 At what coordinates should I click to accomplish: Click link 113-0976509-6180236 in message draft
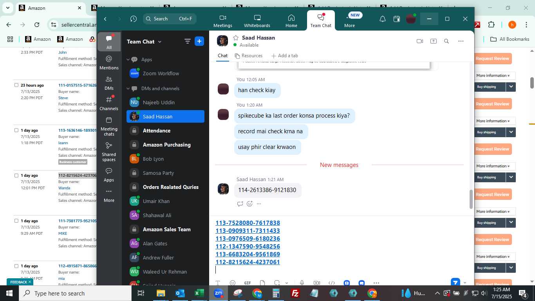point(248,239)
